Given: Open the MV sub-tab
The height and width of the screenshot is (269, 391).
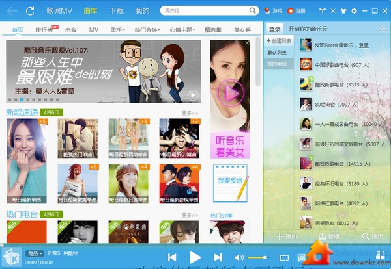Looking at the screenshot, I should 93,30.
